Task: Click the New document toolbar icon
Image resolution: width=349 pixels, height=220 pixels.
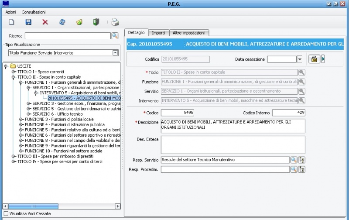Action: click(x=12, y=22)
